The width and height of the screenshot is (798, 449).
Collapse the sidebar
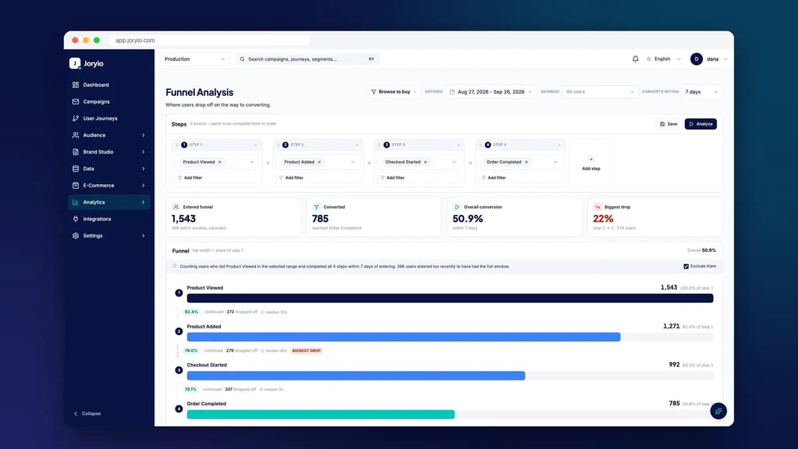pos(88,414)
